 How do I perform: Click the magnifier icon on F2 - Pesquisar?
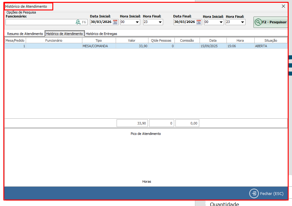click(258, 22)
